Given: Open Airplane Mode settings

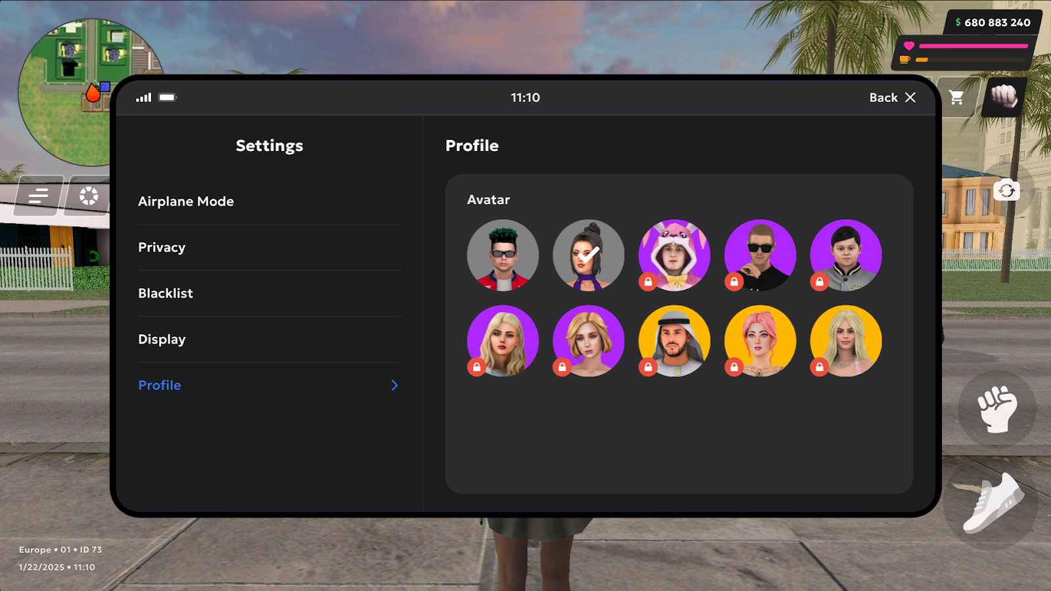Looking at the screenshot, I should click(269, 202).
